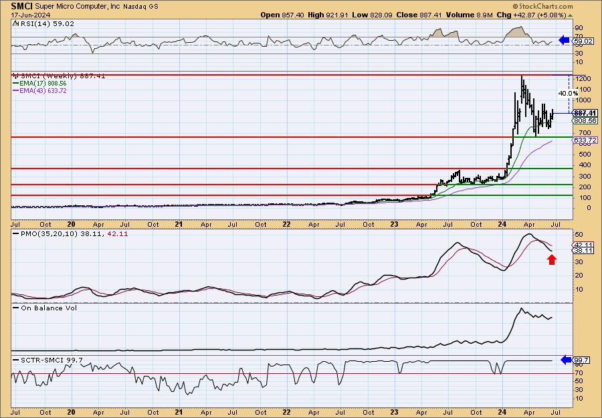The width and height of the screenshot is (602, 418).
Task: Click the black PMO legend line marker
Action: pos(16,233)
